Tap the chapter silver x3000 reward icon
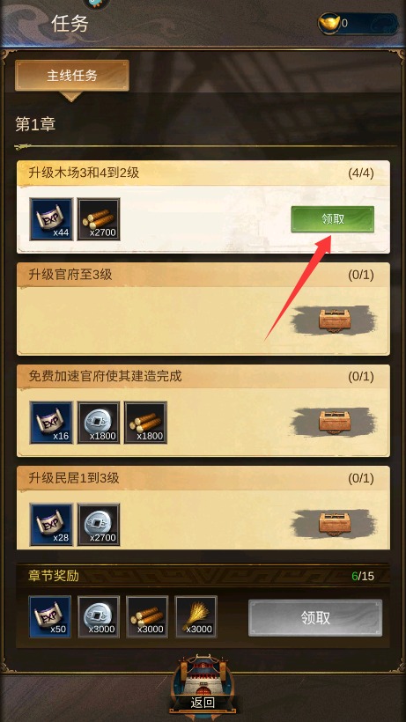 (99, 616)
